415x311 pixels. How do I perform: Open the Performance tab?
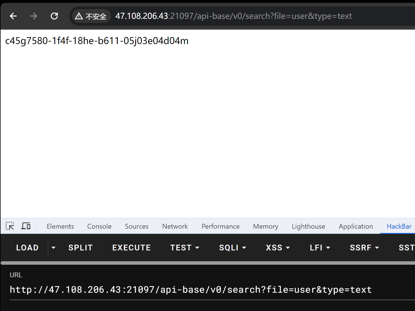pos(220,226)
